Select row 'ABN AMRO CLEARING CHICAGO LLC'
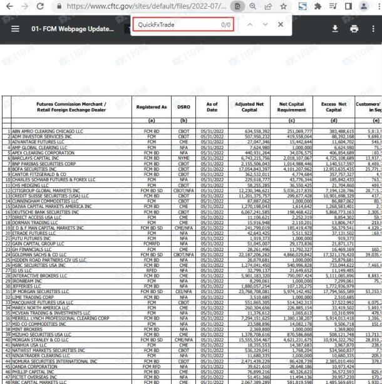Screen dimensions: 382x384 192,132
